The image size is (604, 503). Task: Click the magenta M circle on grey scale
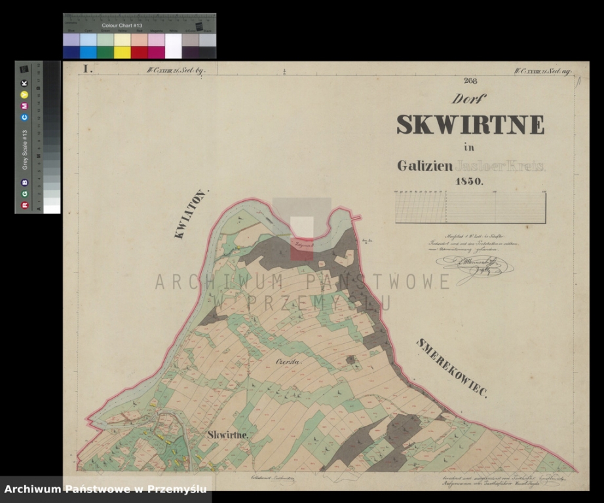[x=25, y=105]
